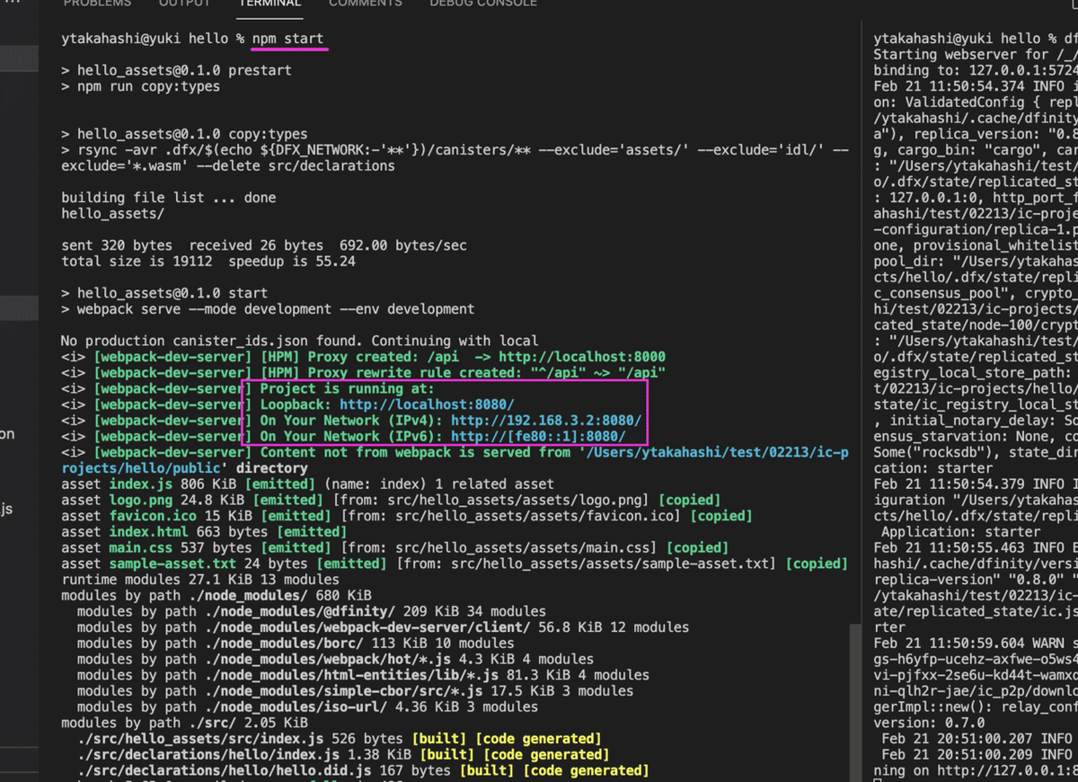Click 'modules by path ./src/ 2.05 KiB'
Image resolution: width=1078 pixels, height=782 pixels.
pyautogui.click(x=184, y=723)
